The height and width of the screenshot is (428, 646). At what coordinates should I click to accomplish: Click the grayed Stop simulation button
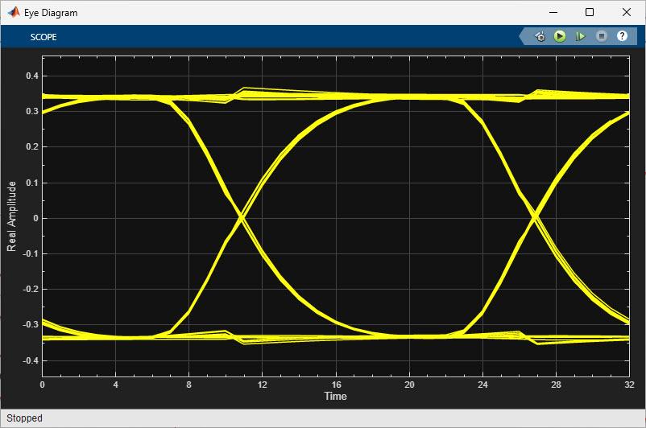(602, 36)
